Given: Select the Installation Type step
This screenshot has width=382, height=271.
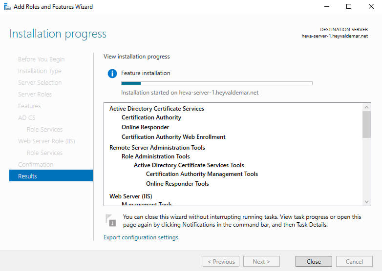Looking at the screenshot, I should (x=40, y=71).
